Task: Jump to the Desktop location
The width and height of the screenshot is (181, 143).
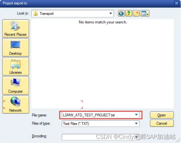Action: (x=16, y=47)
